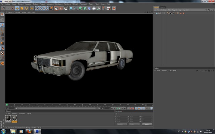Select the highlighted material thumbnail
Screen dimensions: 215x134
click(x=14, y=119)
